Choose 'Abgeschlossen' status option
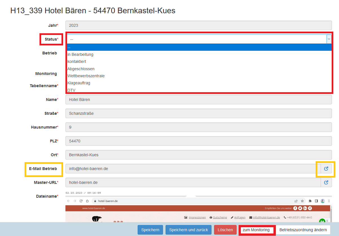This screenshot has width=339, height=236. (81, 69)
